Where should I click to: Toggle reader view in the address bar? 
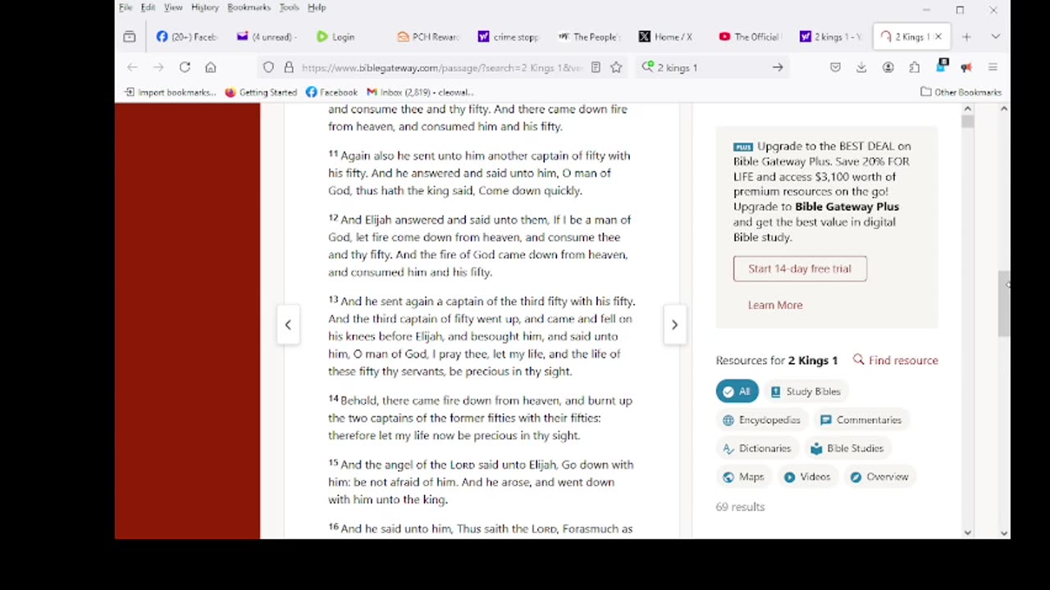tap(596, 67)
